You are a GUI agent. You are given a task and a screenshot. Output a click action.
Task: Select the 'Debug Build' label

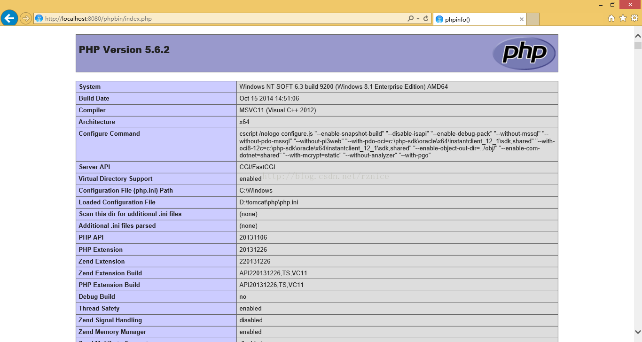click(x=97, y=297)
